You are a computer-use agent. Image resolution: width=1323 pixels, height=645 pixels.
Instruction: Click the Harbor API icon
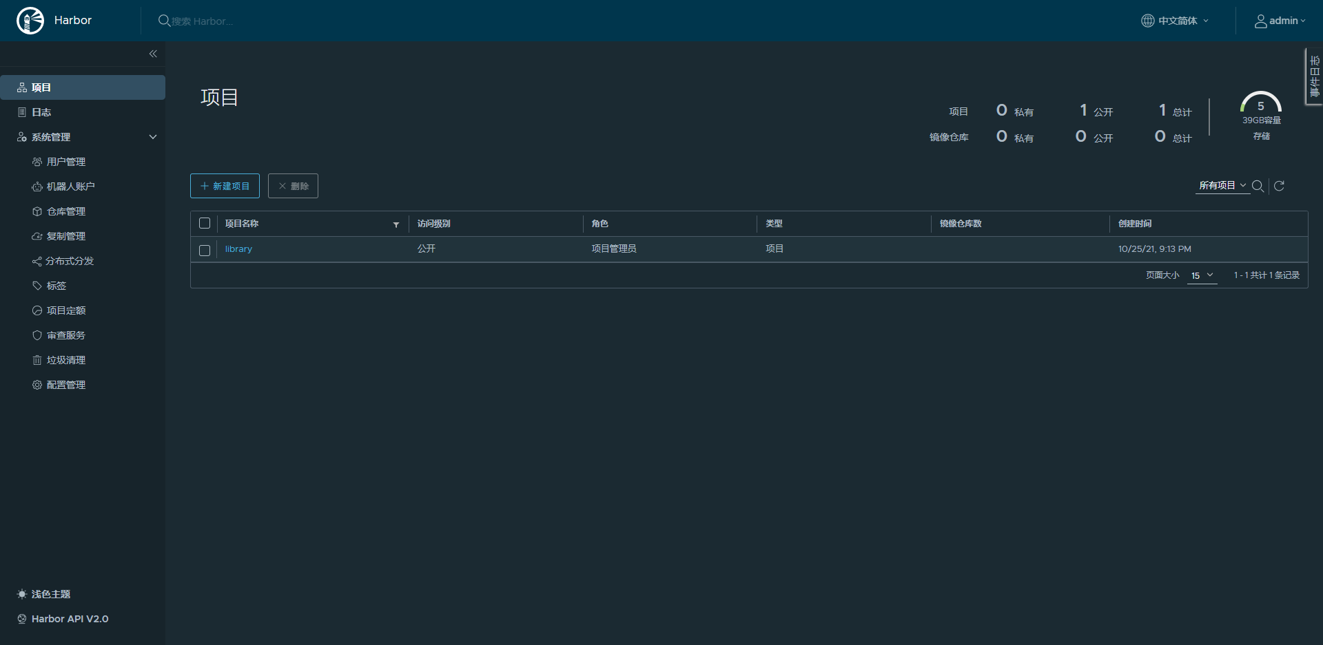(x=22, y=619)
